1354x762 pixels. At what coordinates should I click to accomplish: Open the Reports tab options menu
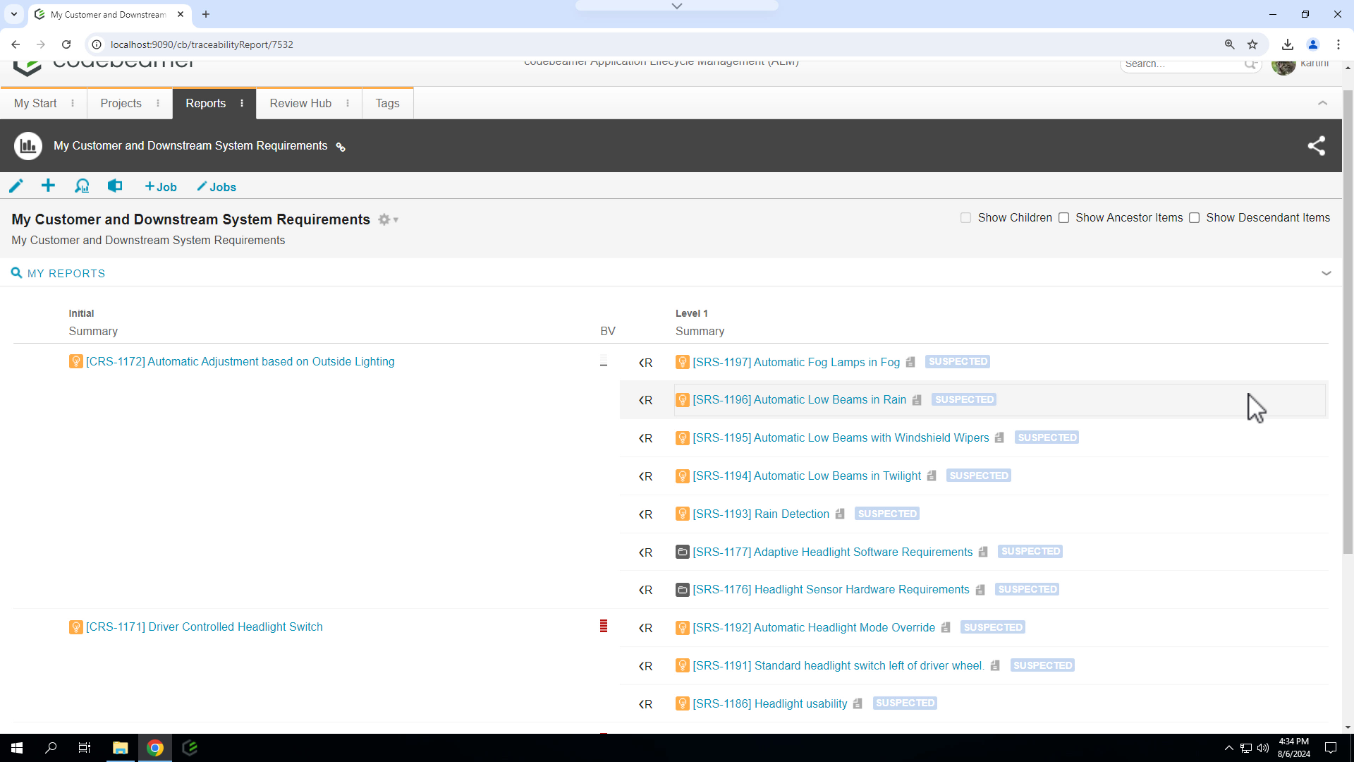click(x=242, y=103)
